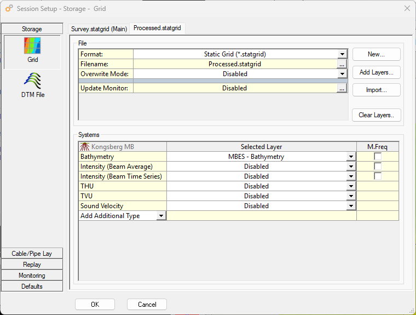Click the Kongsberg MB system icon

[85, 147]
